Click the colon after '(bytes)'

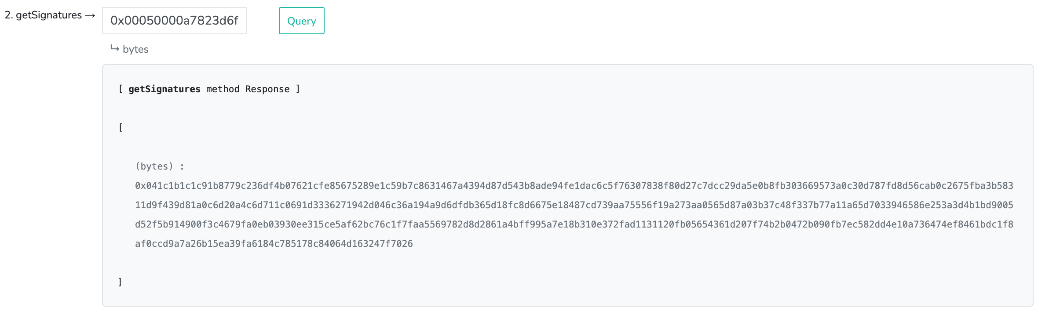[x=182, y=167]
